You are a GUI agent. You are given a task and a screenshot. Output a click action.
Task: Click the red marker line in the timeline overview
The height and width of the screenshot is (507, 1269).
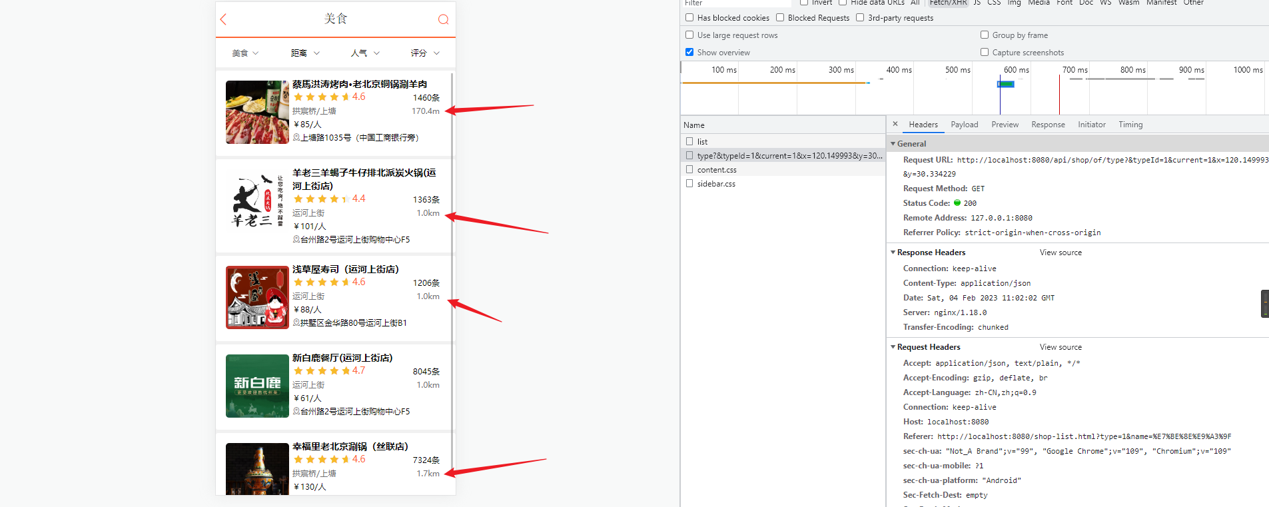tap(1059, 93)
